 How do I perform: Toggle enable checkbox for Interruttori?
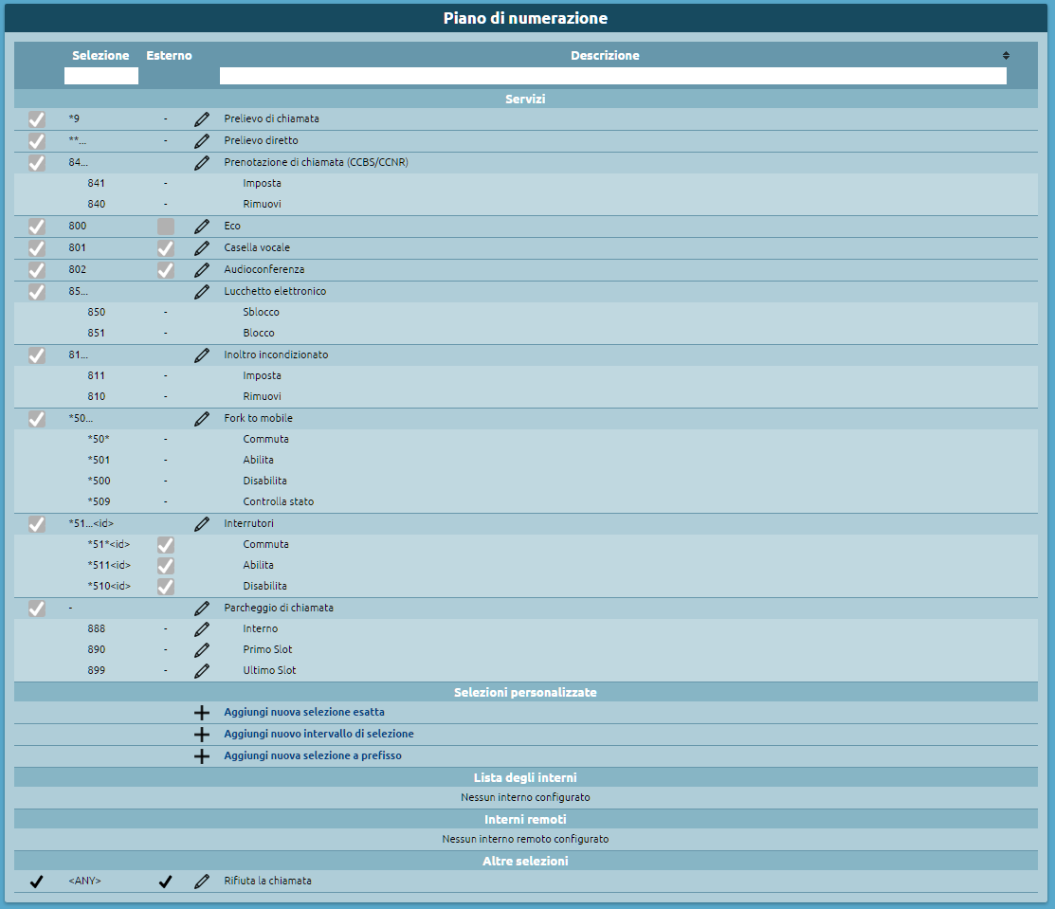pyautogui.click(x=36, y=523)
